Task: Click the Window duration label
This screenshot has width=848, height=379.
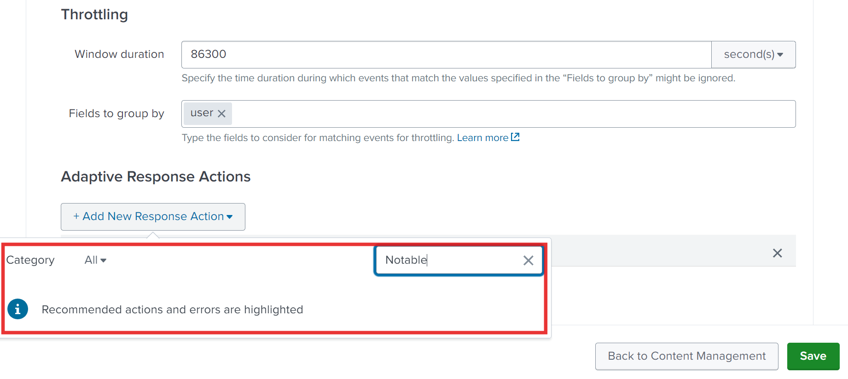Action: (x=119, y=54)
